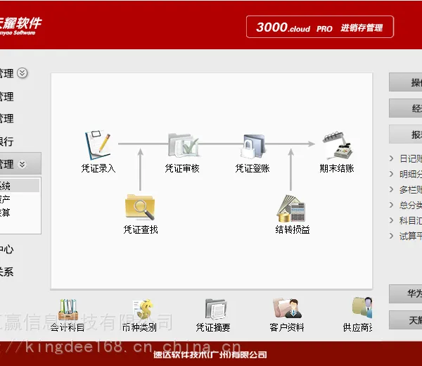
Task: Click the 经 button in right panel
Action: (406, 108)
